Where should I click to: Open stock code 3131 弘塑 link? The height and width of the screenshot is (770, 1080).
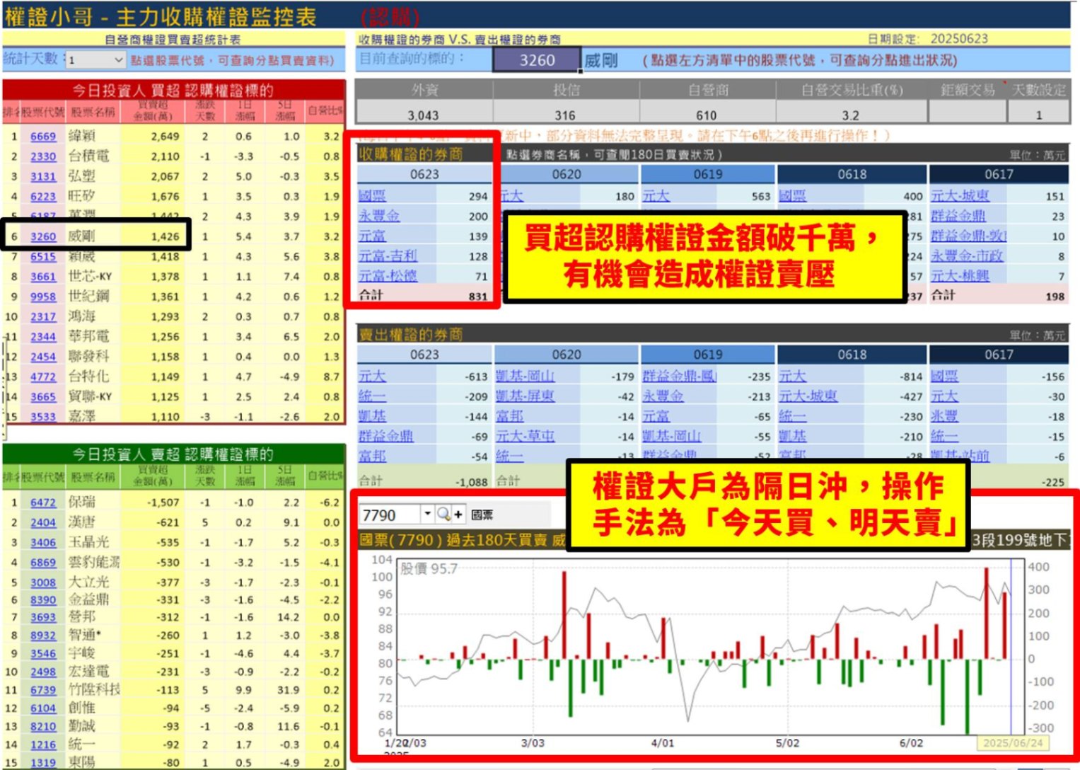(43, 176)
